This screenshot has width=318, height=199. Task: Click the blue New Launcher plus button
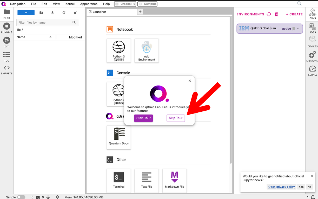(26, 13)
